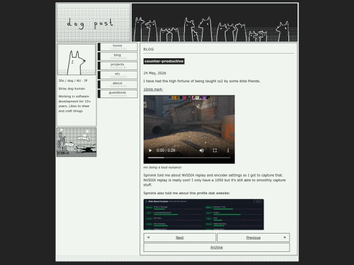Click the "30s / dog / AU - JP" text
354x265 pixels.
tap(73, 80)
